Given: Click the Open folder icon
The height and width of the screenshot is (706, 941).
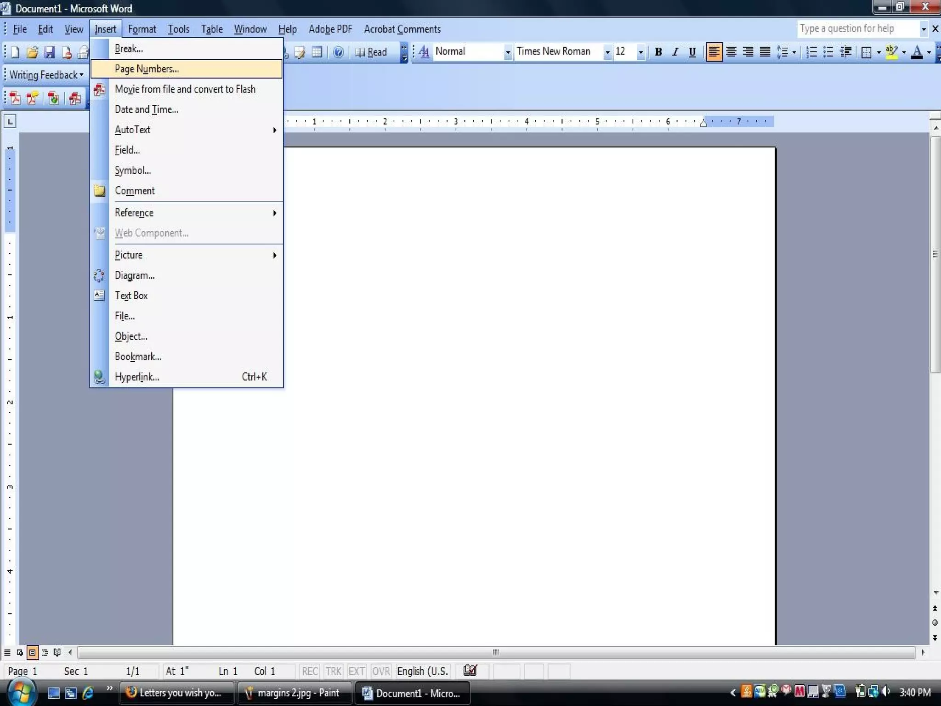Looking at the screenshot, I should [32, 52].
